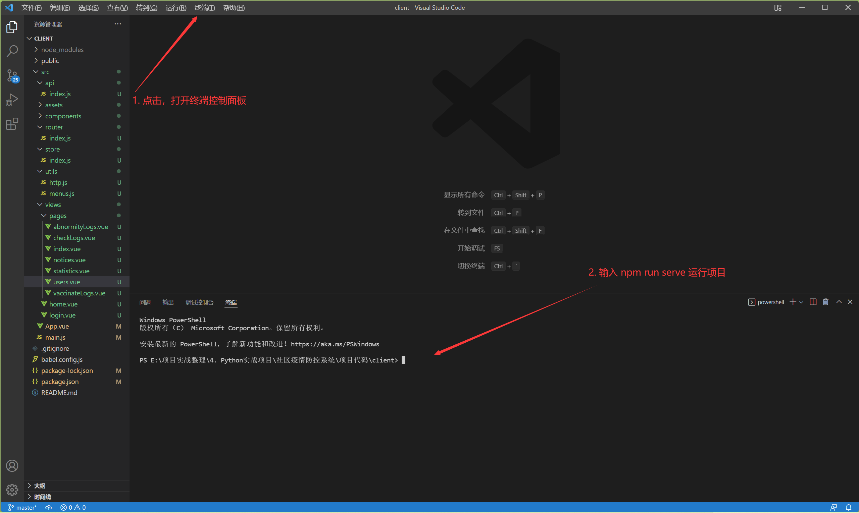Expand the 大纲 outline section
The width and height of the screenshot is (859, 513).
[40, 486]
